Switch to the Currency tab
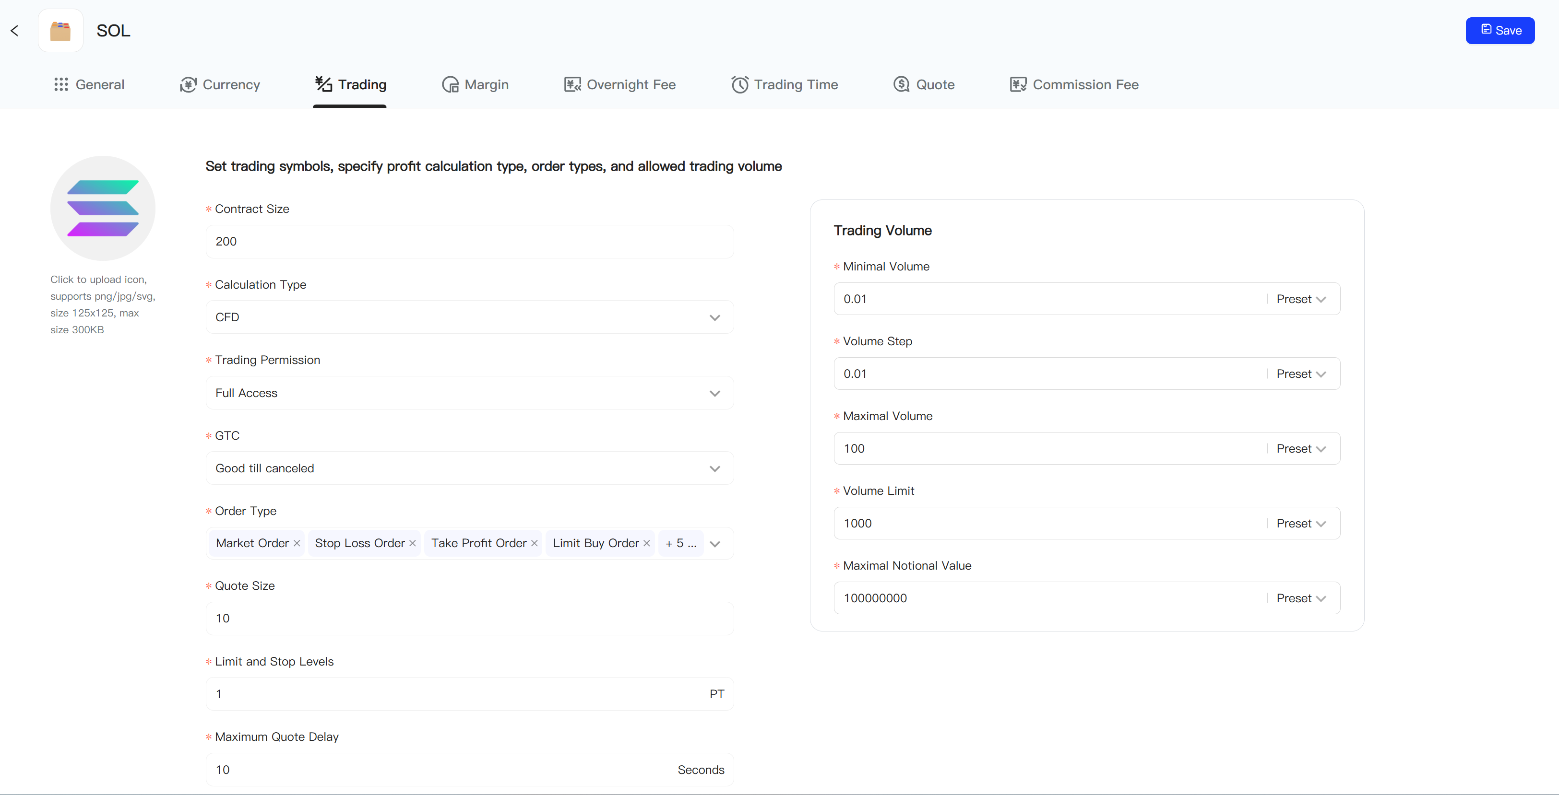The image size is (1559, 795). [220, 85]
